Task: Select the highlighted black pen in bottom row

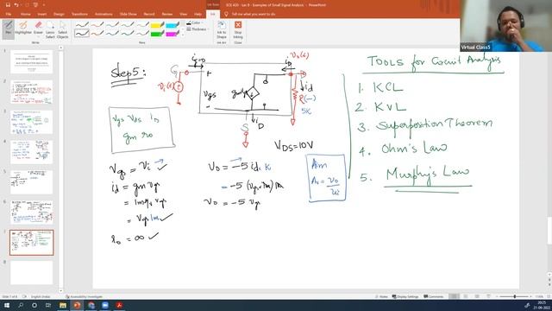Action: [82, 34]
